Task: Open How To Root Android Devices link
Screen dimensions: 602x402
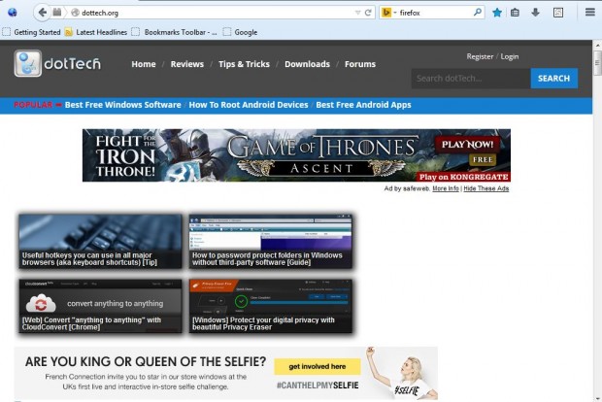Action: pyautogui.click(x=249, y=105)
